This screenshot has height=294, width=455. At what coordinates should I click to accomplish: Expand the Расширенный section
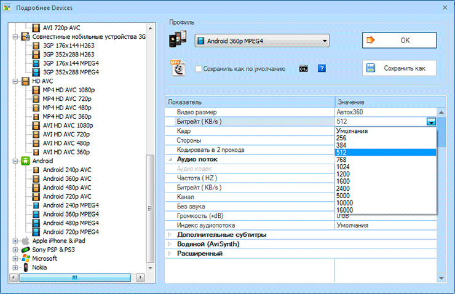click(x=170, y=253)
